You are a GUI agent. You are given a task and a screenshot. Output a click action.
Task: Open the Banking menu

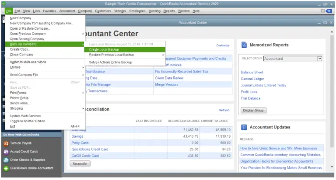pyautogui.click(x=154, y=11)
